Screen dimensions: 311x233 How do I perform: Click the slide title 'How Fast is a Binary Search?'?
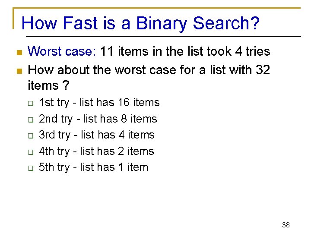point(140,23)
